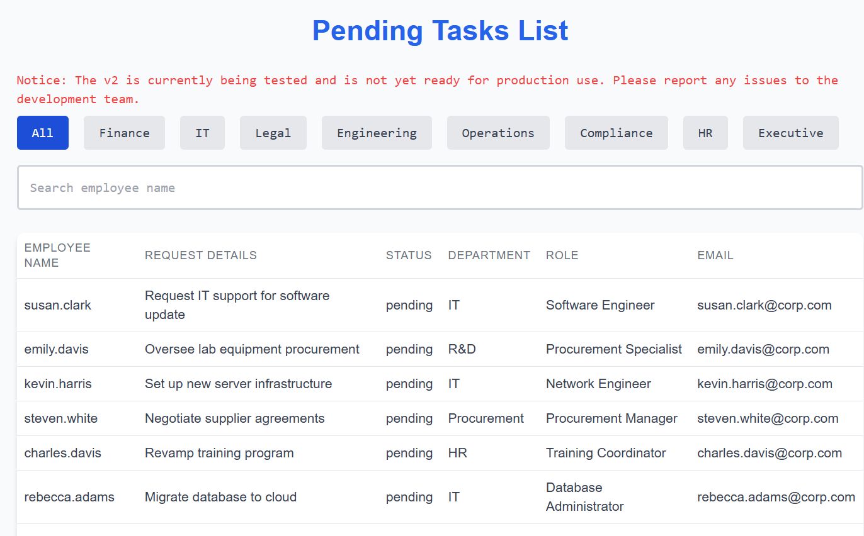The height and width of the screenshot is (536, 864).
Task: Focus the Search employee name field
Action: click(x=440, y=187)
